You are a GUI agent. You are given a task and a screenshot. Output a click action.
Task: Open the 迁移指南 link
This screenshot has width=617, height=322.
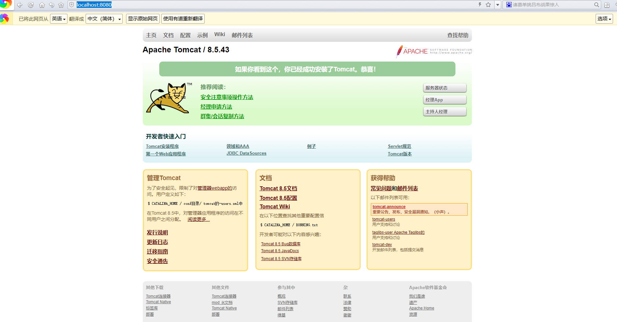coord(157,252)
